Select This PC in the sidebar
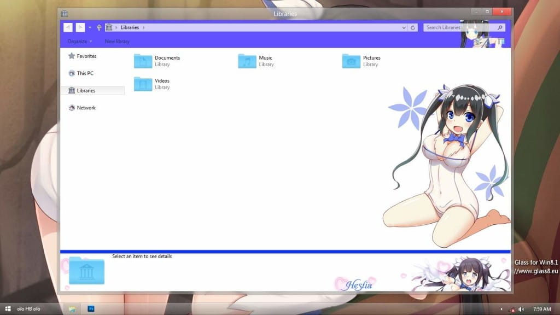This screenshot has width=560, height=315. click(85, 73)
